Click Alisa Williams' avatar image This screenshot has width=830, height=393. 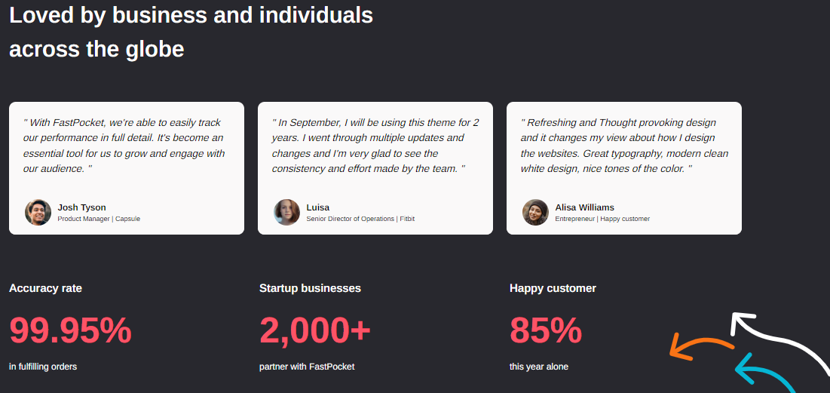point(536,213)
